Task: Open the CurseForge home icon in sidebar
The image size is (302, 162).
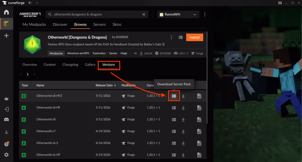Action: coord(6,12)
